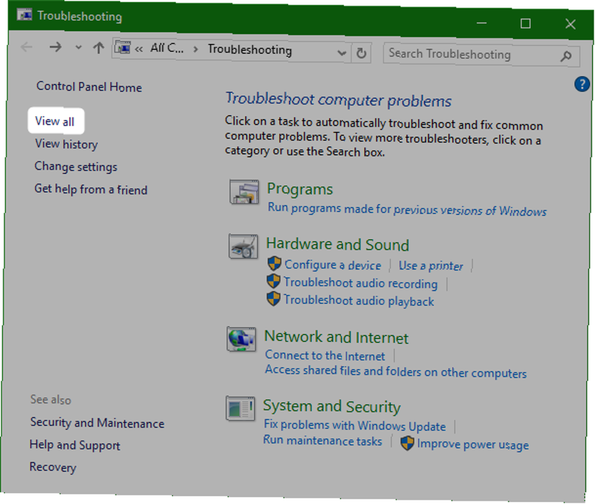The width and height of the screenshot is (595, 504).
Task: Open the address bar history dropdown
Action: (x=342, y=53)
